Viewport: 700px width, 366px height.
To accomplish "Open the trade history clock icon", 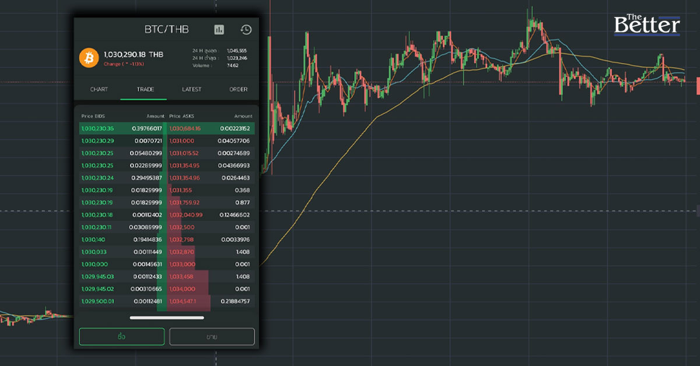I will click(x=246, y=30).
